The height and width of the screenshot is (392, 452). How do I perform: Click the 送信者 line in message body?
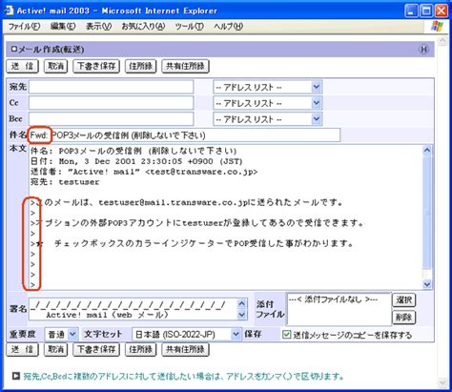coord(144,172)
